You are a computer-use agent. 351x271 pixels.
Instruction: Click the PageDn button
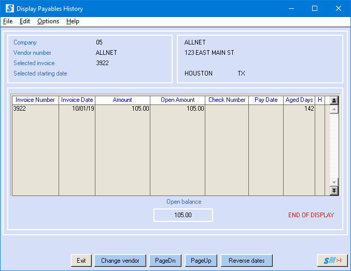coord(165,261)
